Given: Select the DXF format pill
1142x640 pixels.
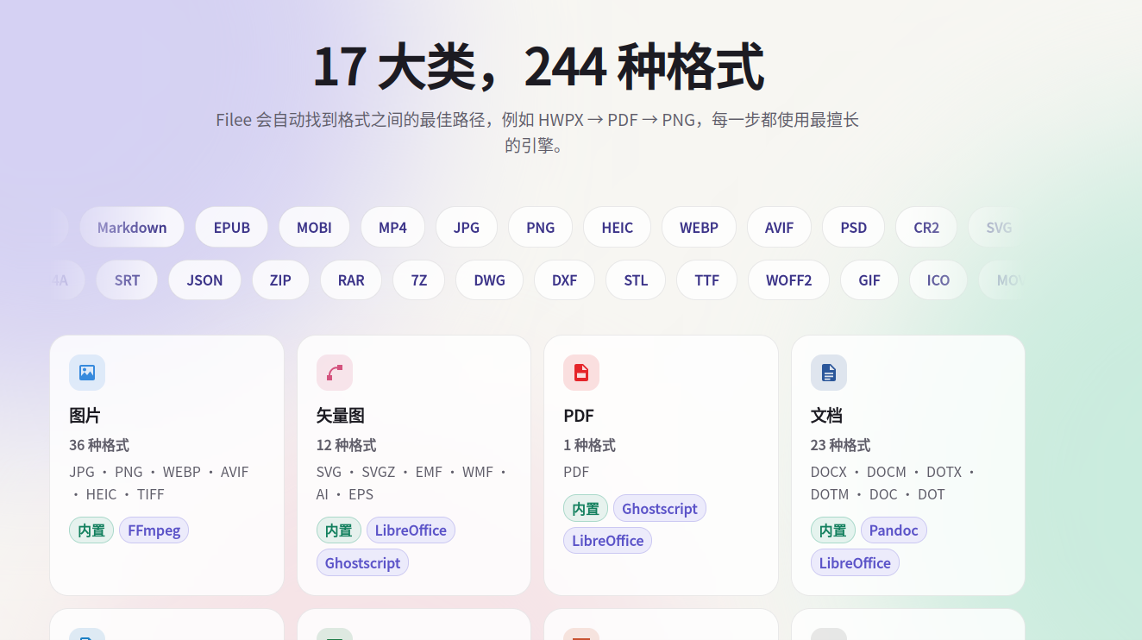Looking at the screenshot, I should (x=565, y=280).
